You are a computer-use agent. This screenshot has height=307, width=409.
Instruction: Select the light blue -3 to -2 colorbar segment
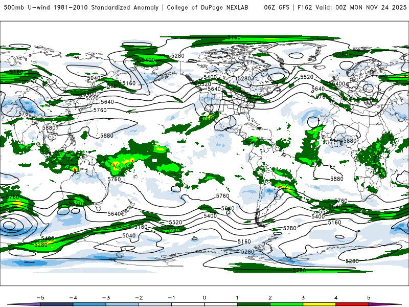tap(122, 304)
